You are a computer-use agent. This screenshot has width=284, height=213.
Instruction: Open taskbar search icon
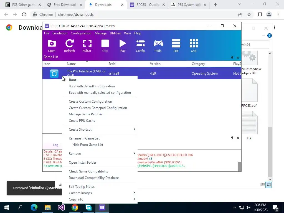pos(20,207)
